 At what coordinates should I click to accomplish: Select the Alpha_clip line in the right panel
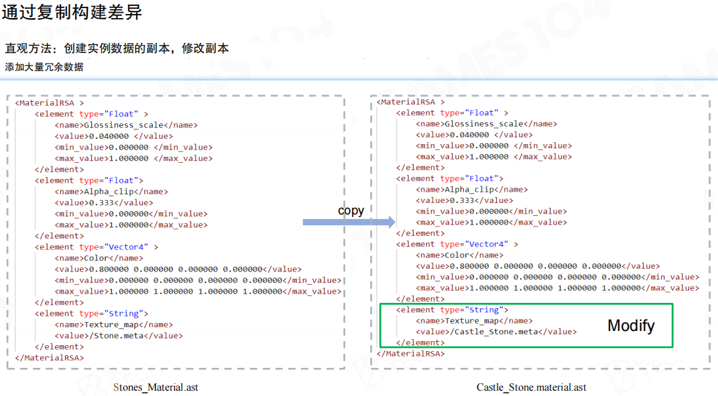(471, 190)
